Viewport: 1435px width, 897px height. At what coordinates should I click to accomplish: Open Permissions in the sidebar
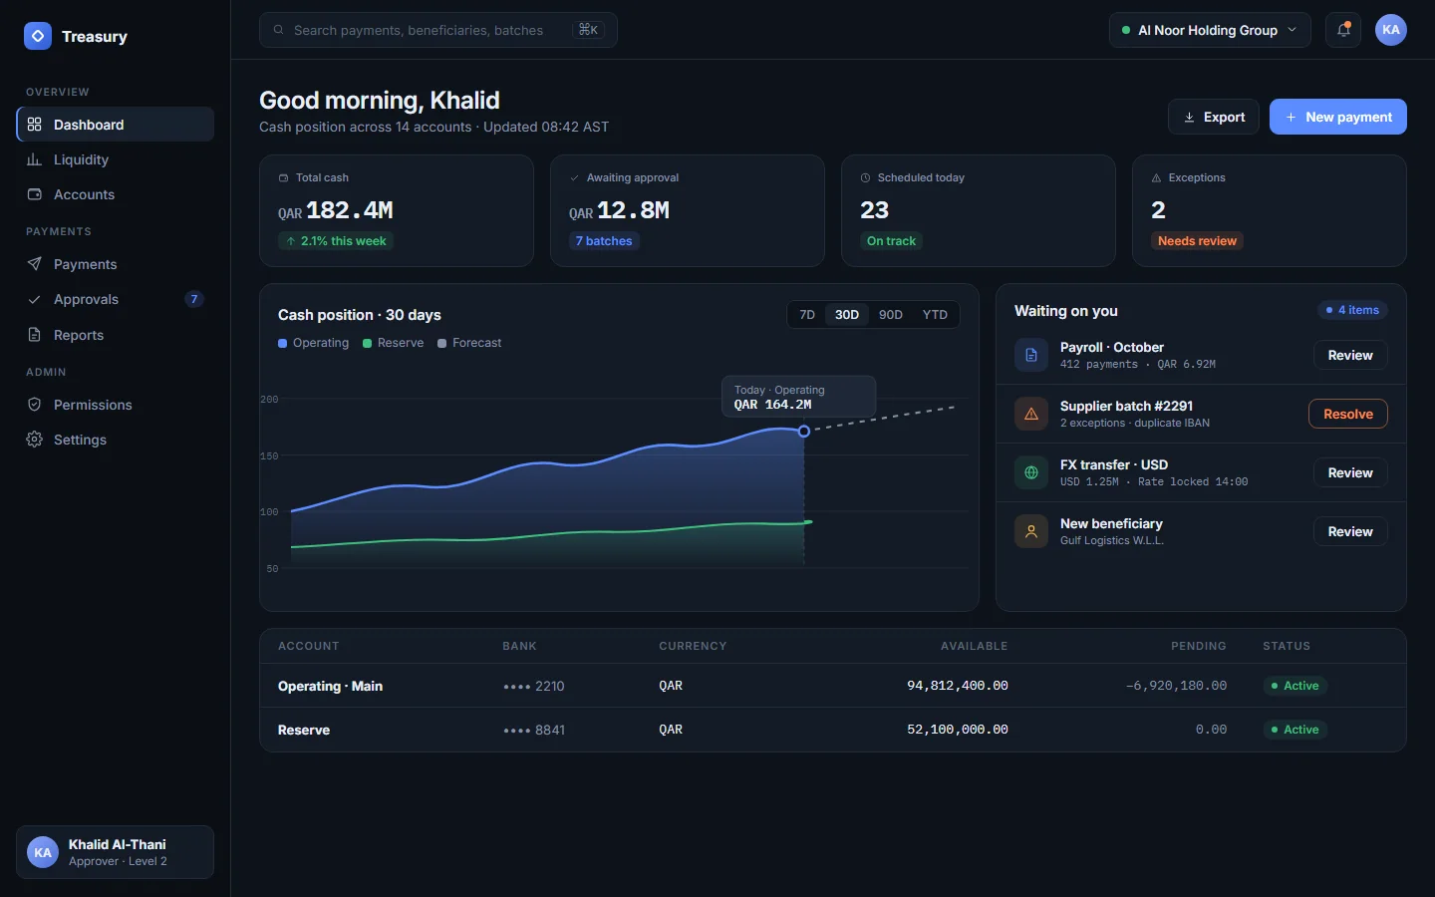[x=116, y=405]
